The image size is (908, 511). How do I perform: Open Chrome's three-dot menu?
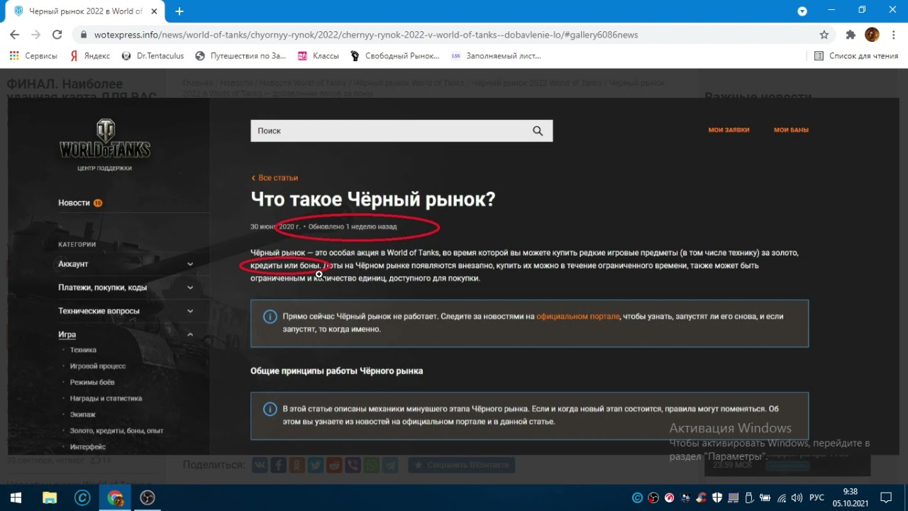893,35
